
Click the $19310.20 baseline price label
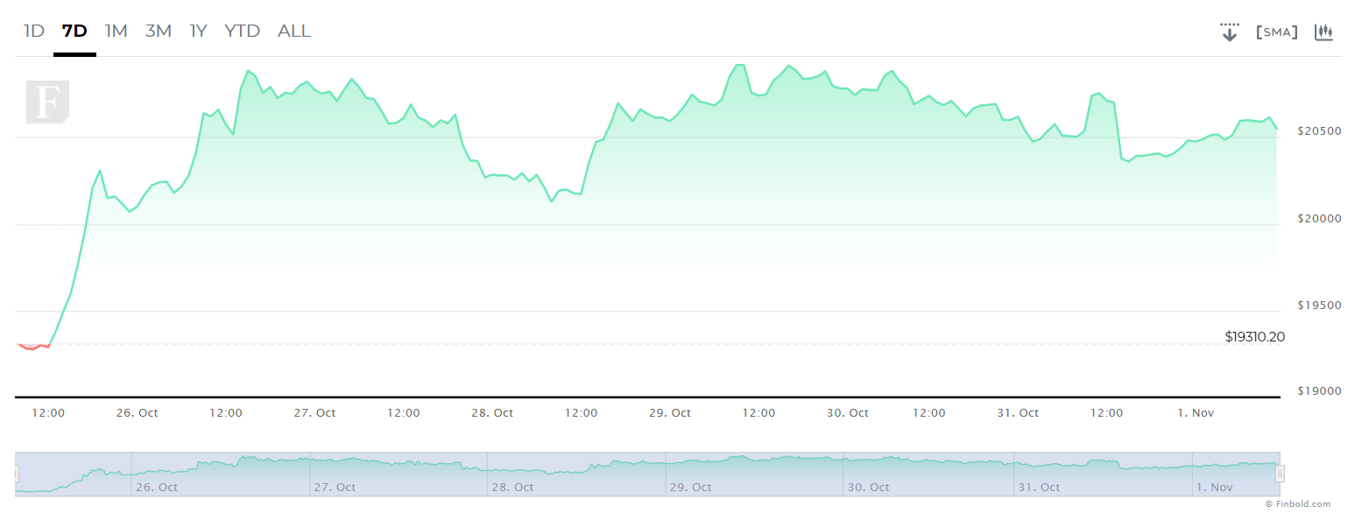(1255, 336)
